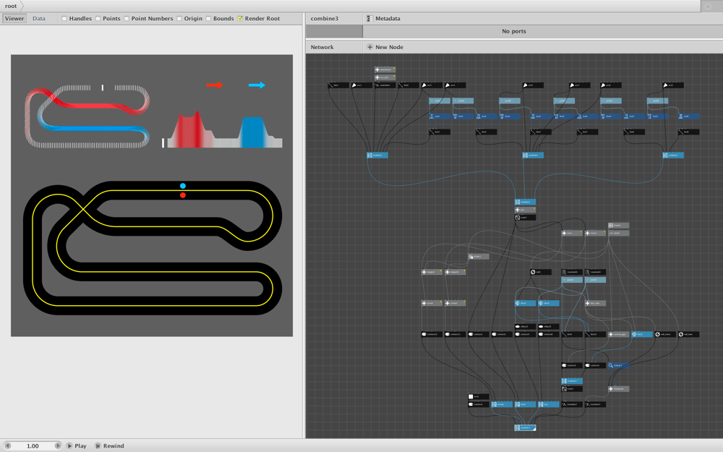Click the frame number field 1.00
The width and height of the screenshot is (723, 452).
(33, 445)
